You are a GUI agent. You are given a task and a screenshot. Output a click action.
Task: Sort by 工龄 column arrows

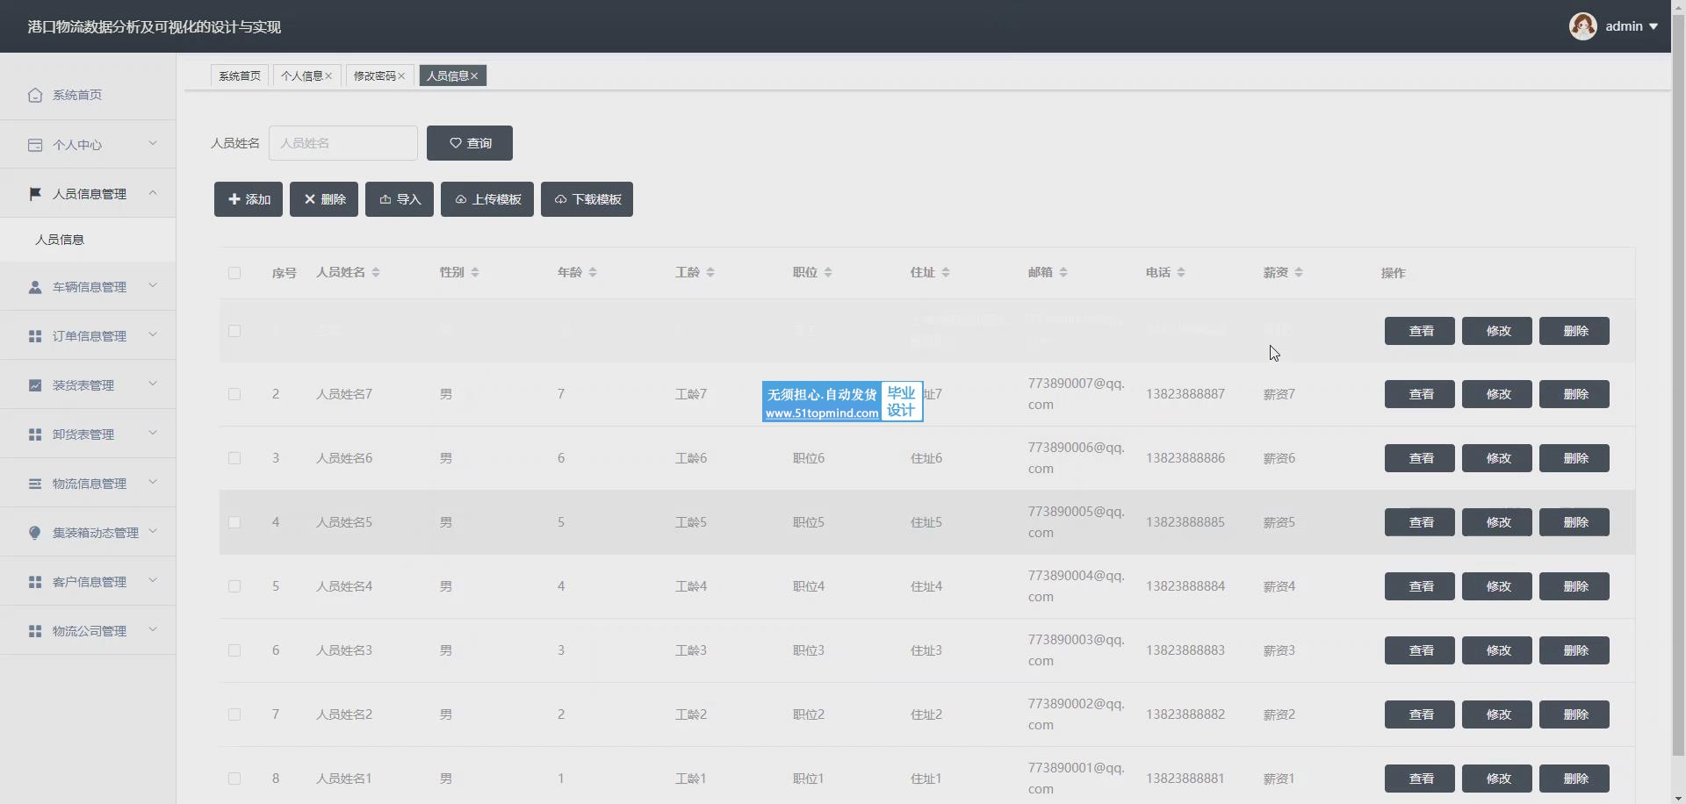pos(710,273)
